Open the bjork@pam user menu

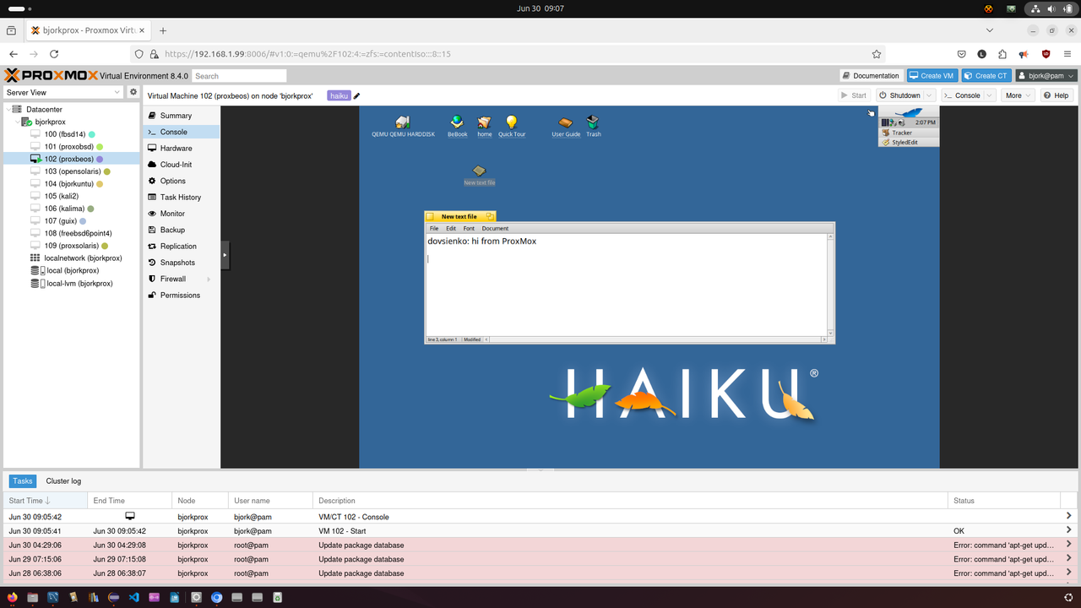pyautogui.click(x=1046, y=75)
